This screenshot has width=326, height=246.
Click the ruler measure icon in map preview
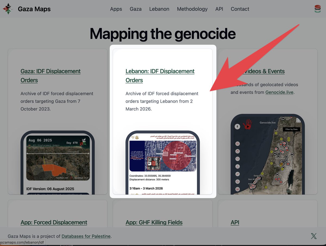(237, 174)
